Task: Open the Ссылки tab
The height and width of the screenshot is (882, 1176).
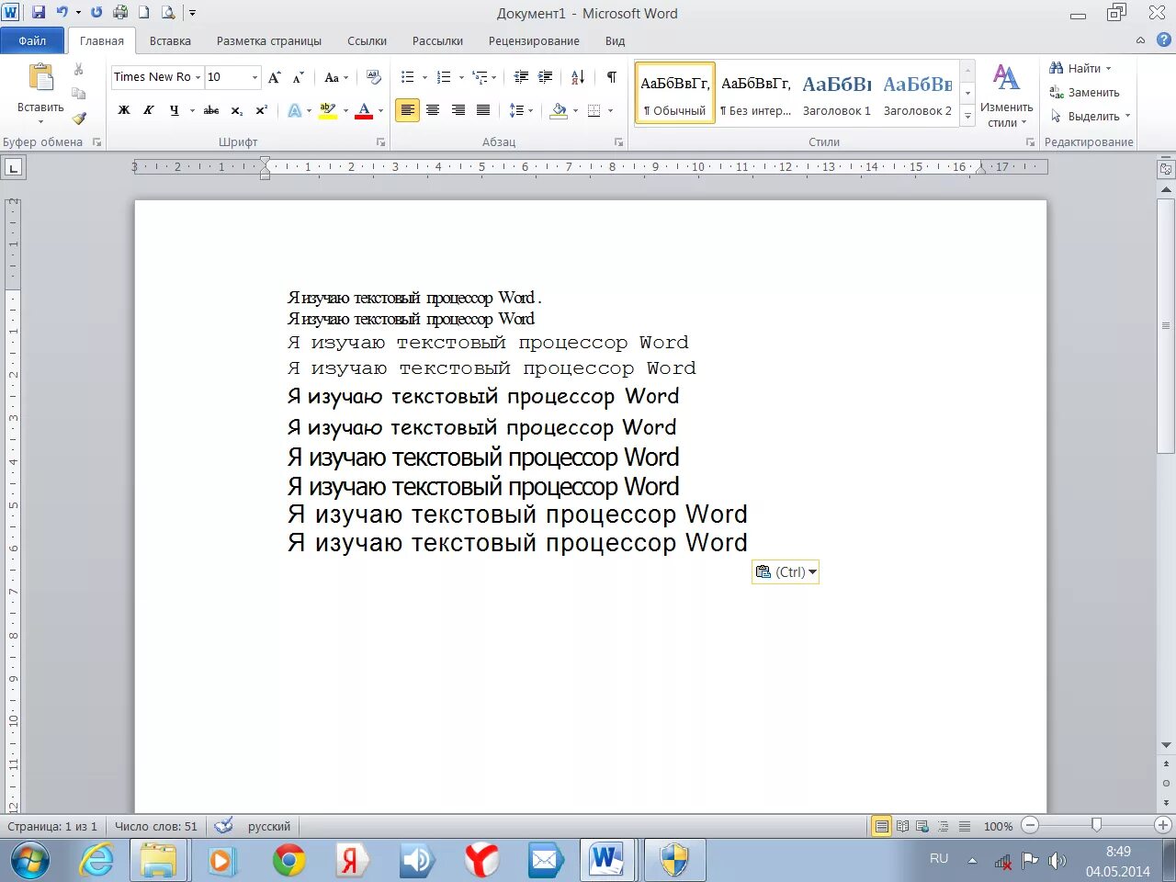Action: tap(367, 40)
